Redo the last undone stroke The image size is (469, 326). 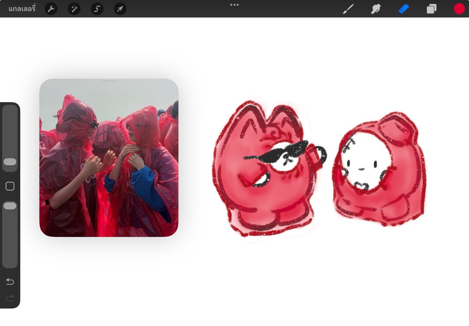tap(10, 298)
